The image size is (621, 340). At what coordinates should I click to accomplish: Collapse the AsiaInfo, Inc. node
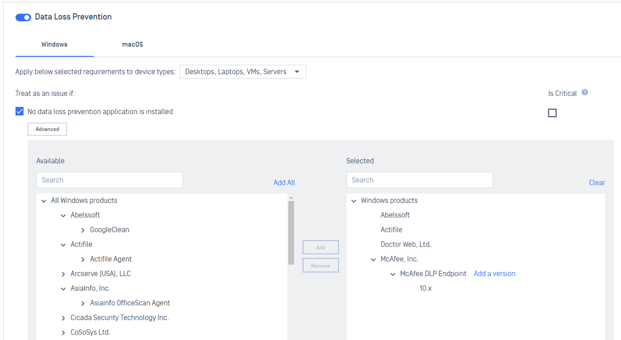tap(63, 289)
